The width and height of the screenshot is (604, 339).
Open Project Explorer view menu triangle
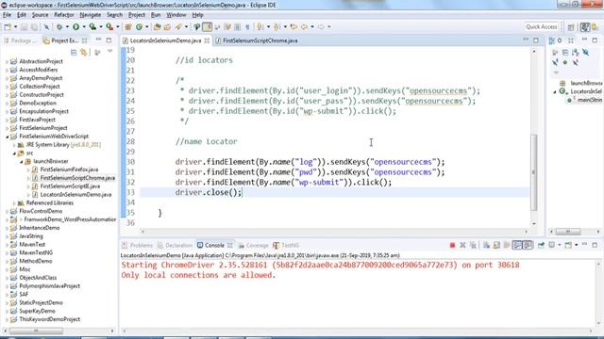(x=110, y=51)
